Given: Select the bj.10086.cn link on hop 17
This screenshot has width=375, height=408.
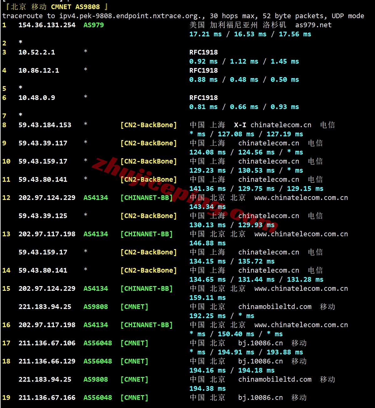Looking at the screenshot, I should [x=260, y=343].
